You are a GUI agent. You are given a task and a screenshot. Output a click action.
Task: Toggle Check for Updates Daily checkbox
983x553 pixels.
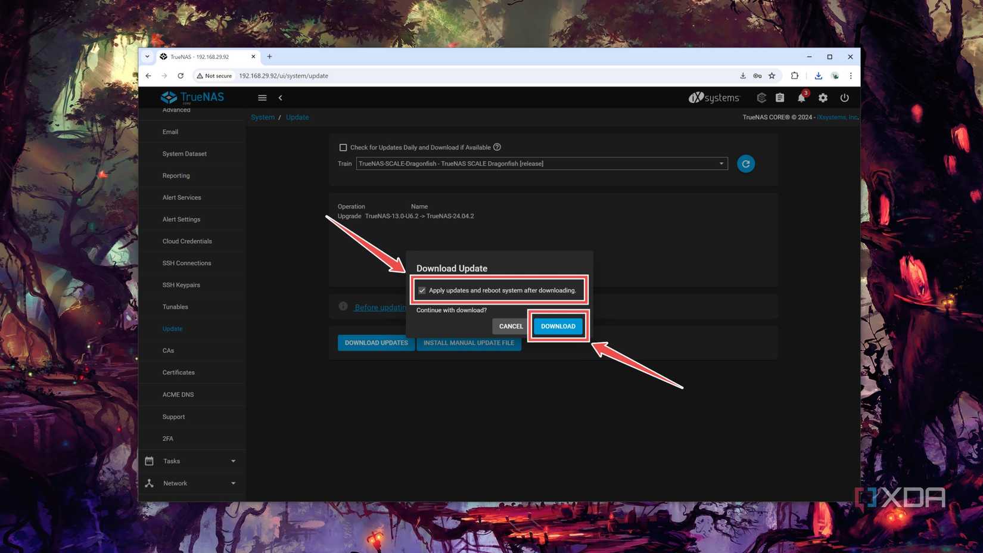tap(343, 147)
